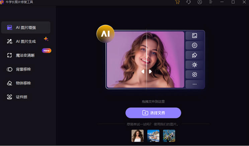This screenshot has width=249, height=146.
Task: Click the eraser icon beside 物体移除
Action: pos(9,83)
